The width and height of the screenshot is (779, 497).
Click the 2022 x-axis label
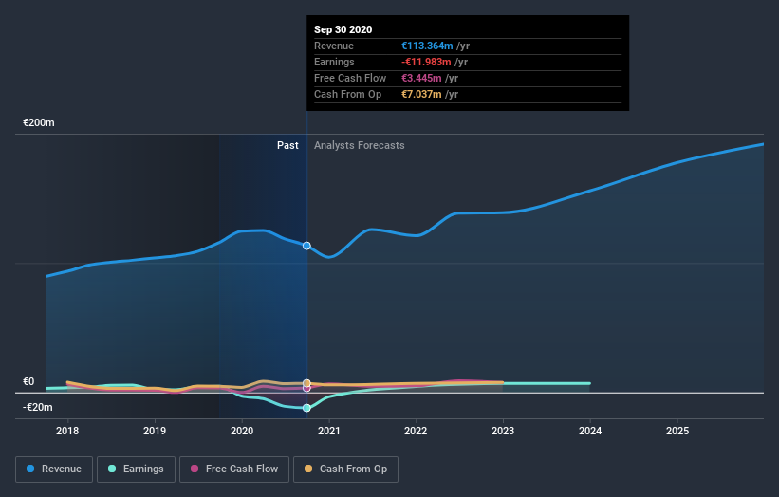point(416,431)
